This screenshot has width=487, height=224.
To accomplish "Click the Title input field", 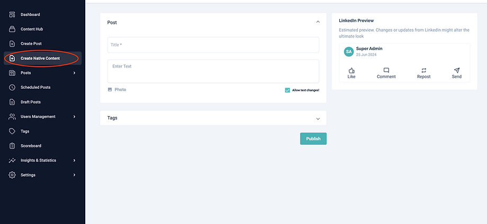I will coord(213,45).
